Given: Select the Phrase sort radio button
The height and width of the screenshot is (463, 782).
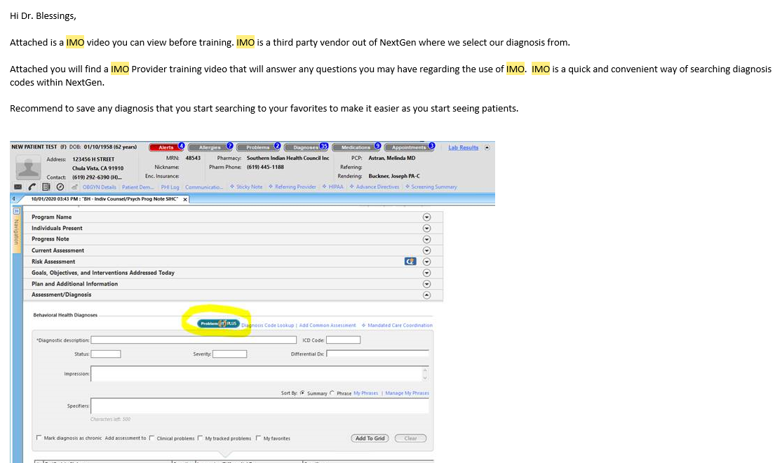Looking at the screenshot, I should coord(332,393).
